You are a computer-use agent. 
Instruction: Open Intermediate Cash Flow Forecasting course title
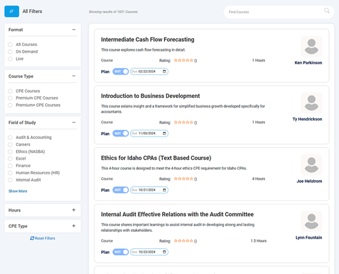coord(147,40)
